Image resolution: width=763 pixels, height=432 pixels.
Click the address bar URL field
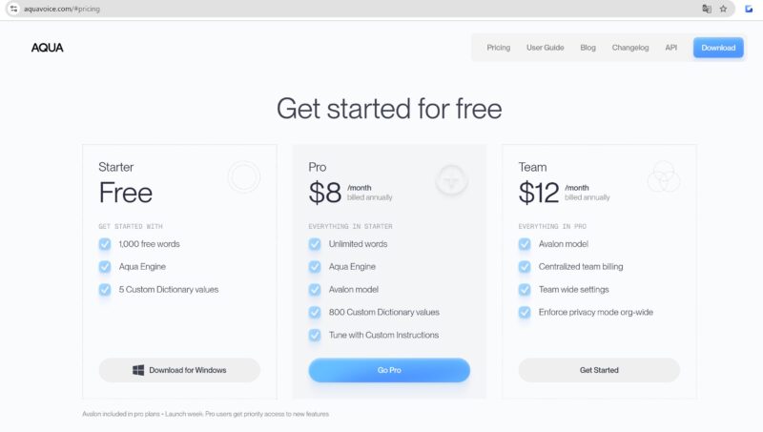(286, 9)
